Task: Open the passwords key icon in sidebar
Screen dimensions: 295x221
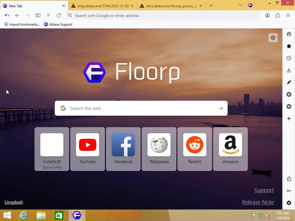Action: [289, 191]
